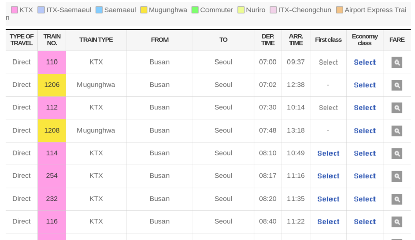The height and width of the screenshot is (240, 415).
Task: Pick First class on train 254
Action: click(328, 176)
